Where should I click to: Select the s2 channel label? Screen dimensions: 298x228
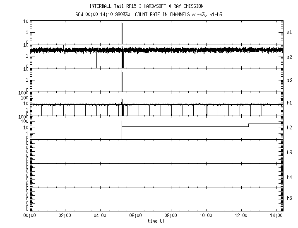(290, 57)
